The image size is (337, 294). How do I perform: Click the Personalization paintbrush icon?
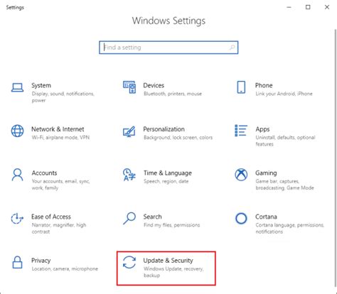coord(129,131)
